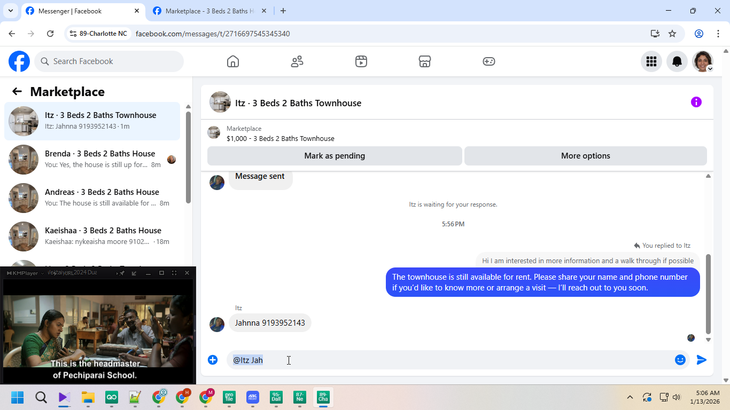The width and height of the screenshot is (730, 410).
Task: Open the Windows Start menu
Action: point(17,397)
